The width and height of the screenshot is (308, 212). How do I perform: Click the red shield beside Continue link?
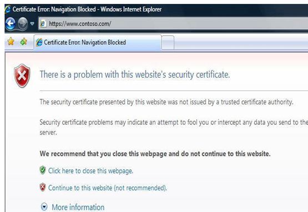tap(43, 187)
